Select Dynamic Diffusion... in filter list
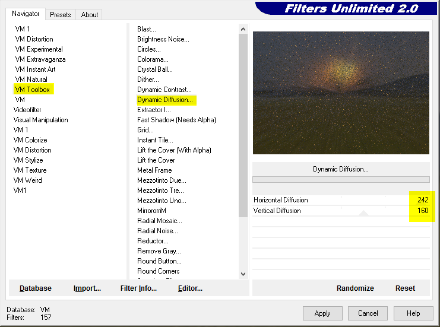Screen dimensions: 440x327 [x=166, y=100]
